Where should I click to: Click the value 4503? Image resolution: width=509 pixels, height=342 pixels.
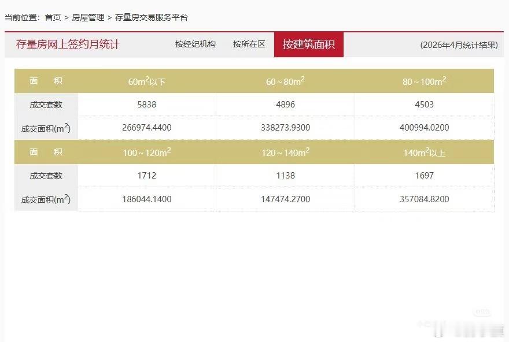coord(425,105)
